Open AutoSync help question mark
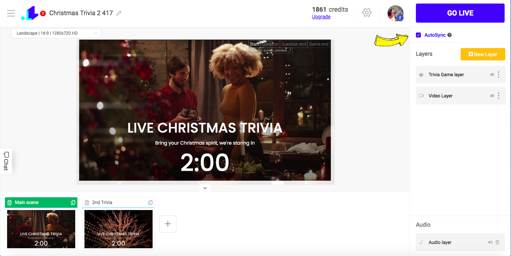Viewport: 511px width, 256px height. [450, 35]
